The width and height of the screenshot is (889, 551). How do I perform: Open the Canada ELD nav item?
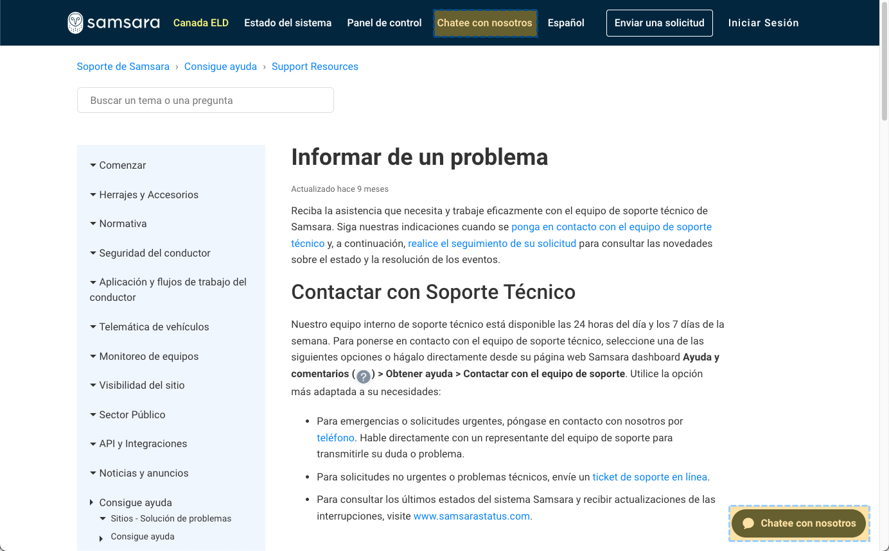[201, 22]
